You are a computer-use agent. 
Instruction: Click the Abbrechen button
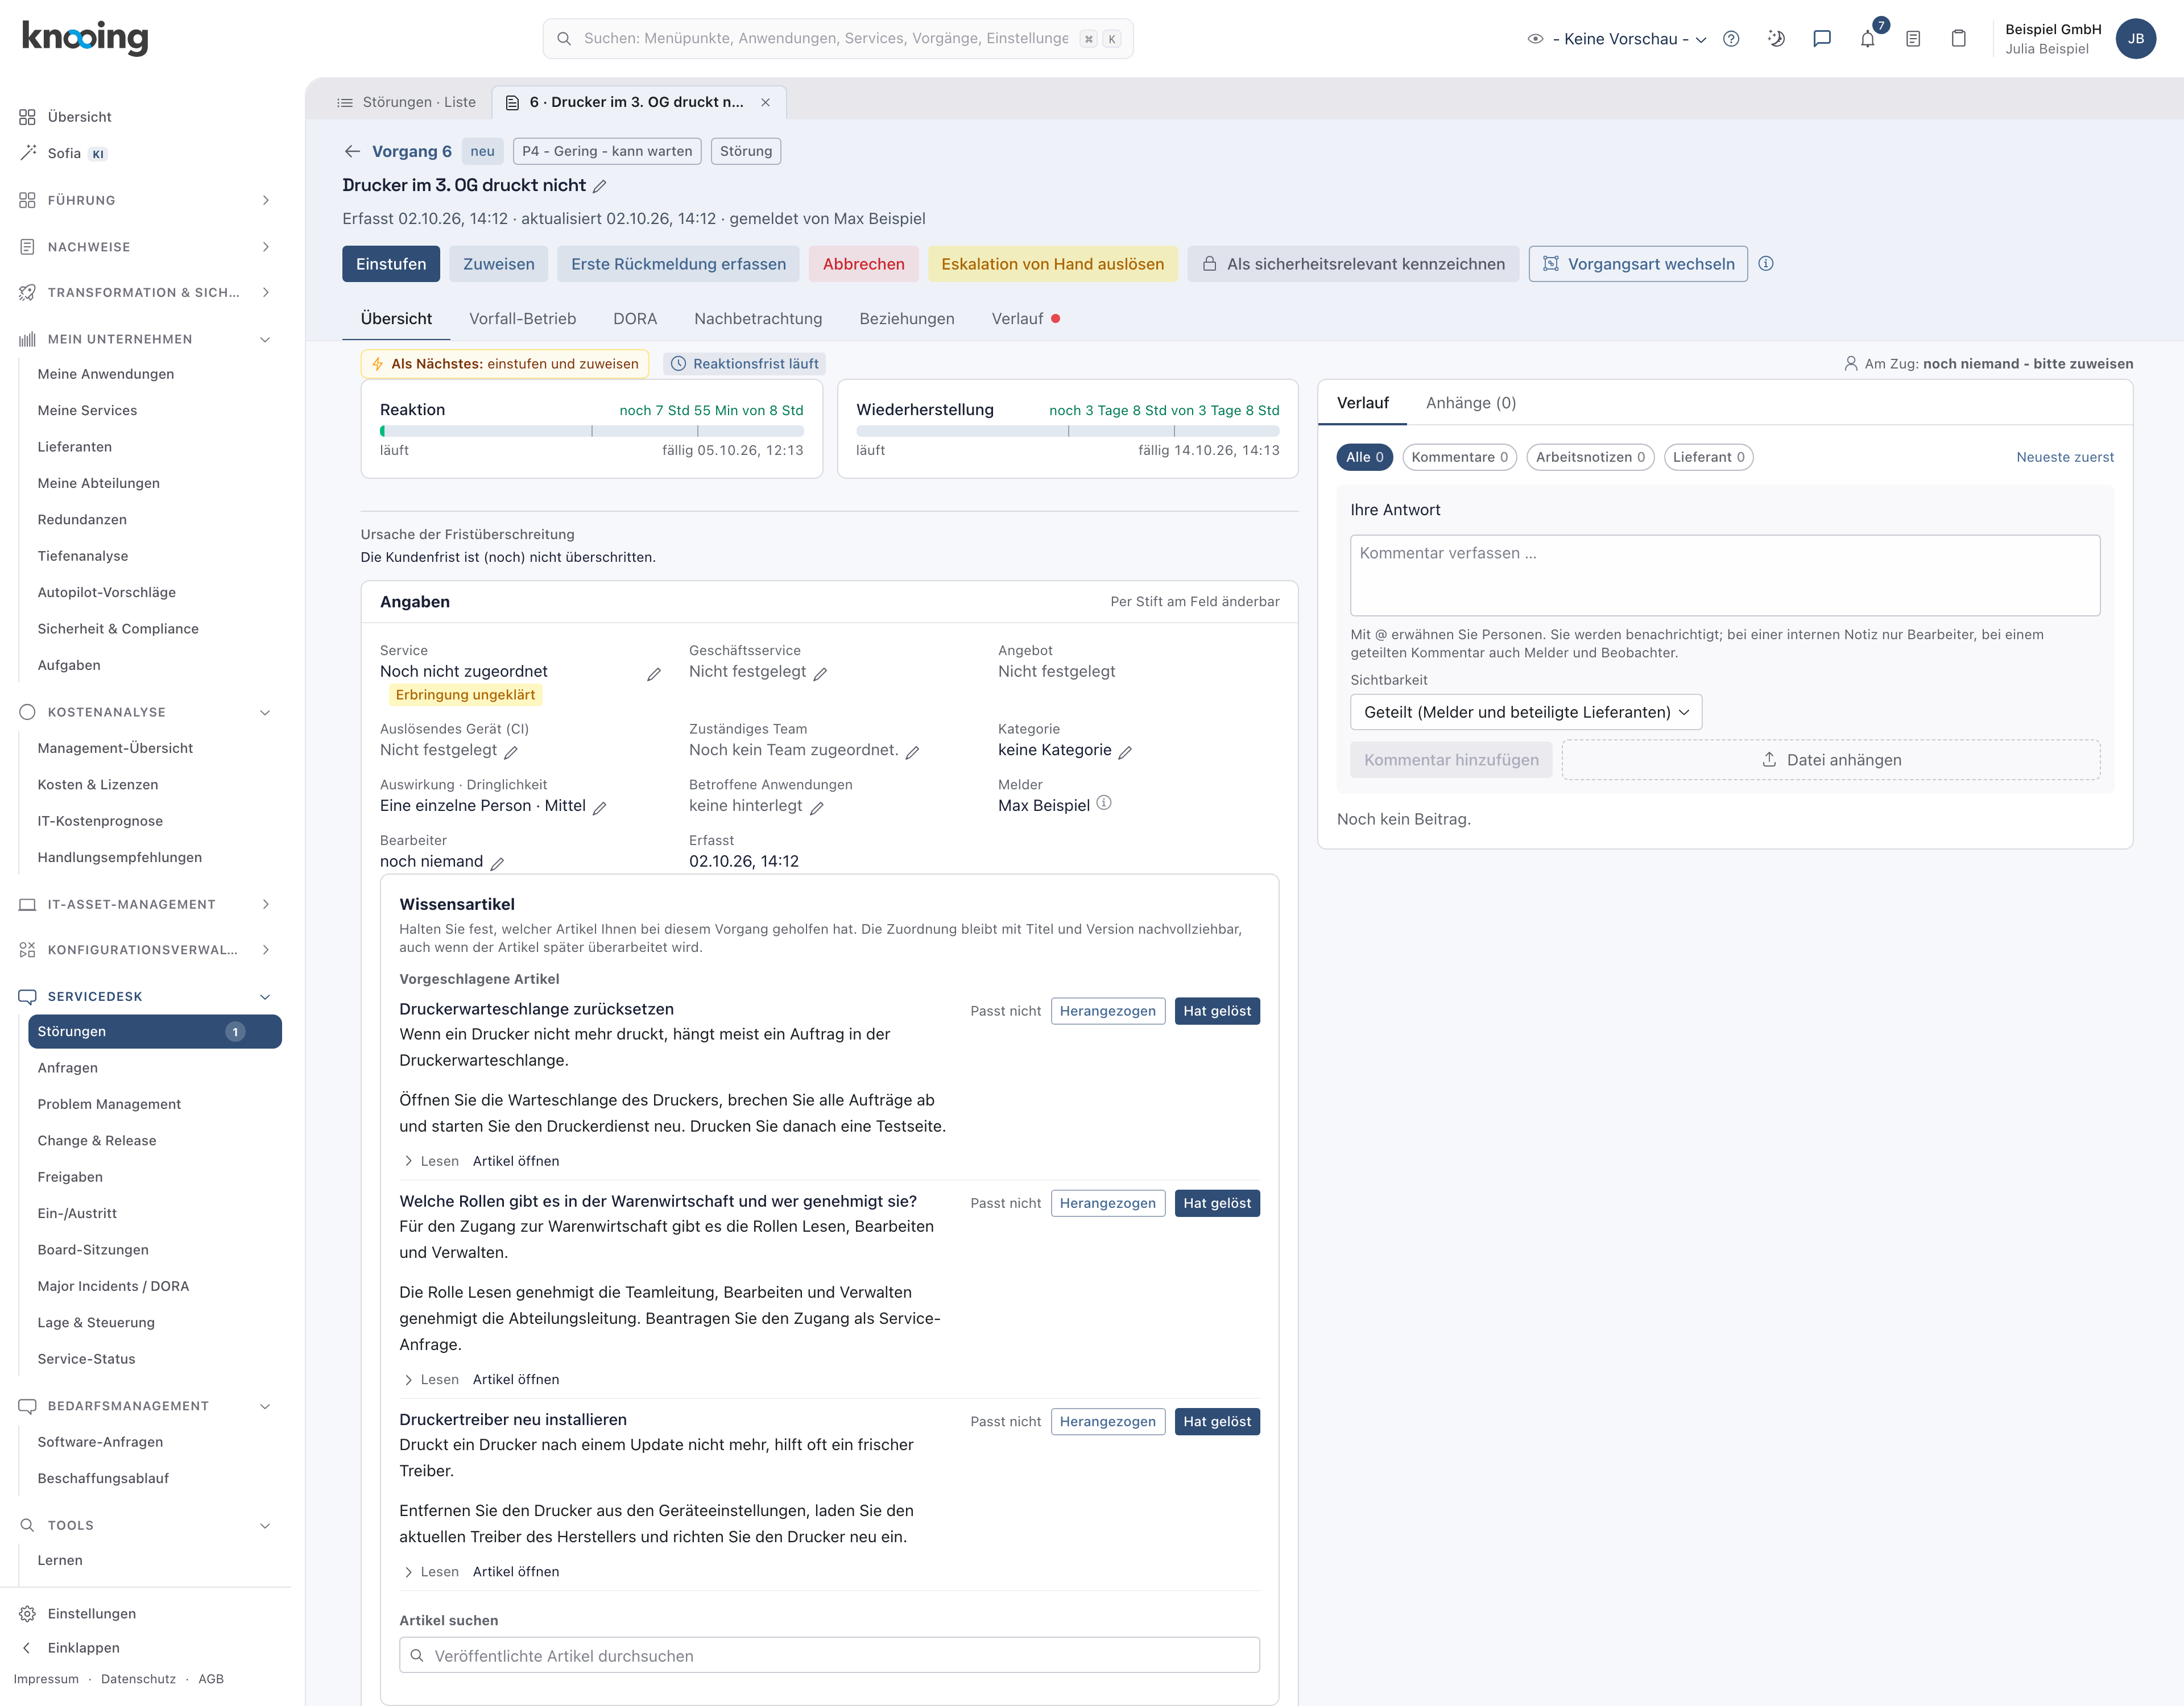[x=863, y=264]
